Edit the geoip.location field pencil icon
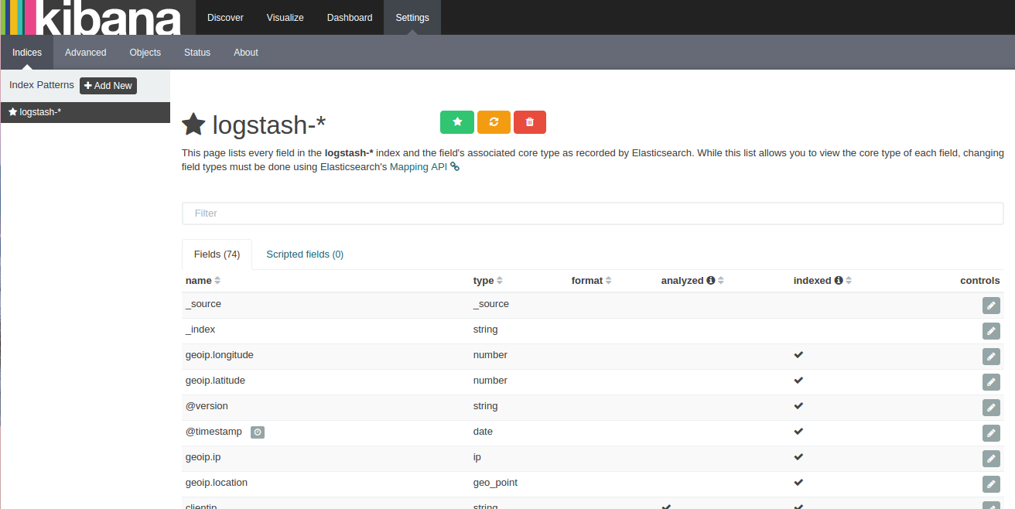Screen dimensions: 1015x509 pos(991,484)
